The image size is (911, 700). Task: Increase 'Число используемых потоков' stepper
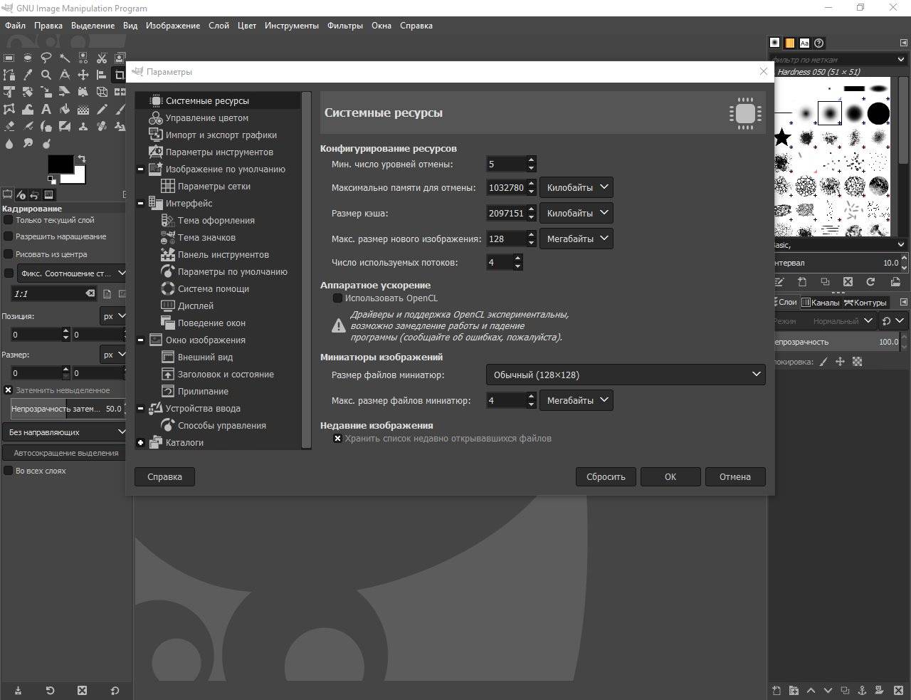[517, 258]
